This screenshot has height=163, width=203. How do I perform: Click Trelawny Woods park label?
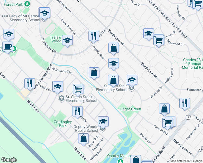coord(56,39)
